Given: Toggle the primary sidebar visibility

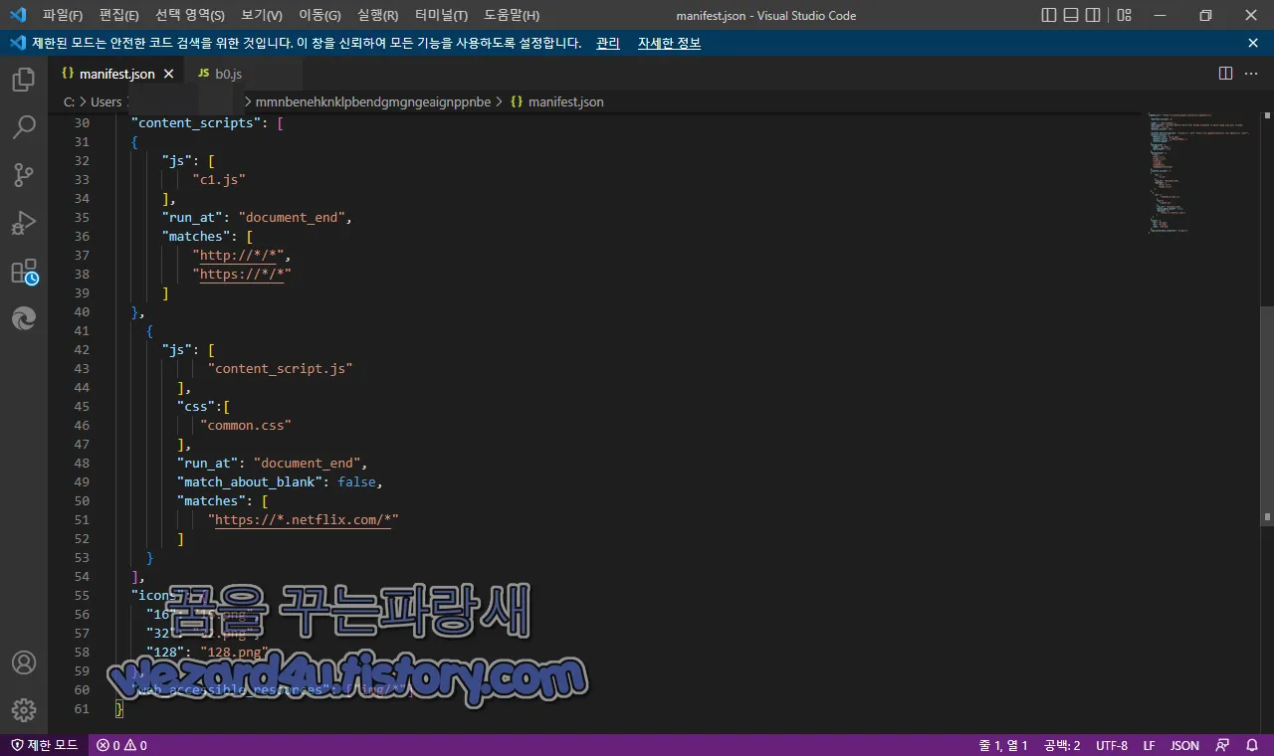Looking at the screenshot, I should point(1047,15).
